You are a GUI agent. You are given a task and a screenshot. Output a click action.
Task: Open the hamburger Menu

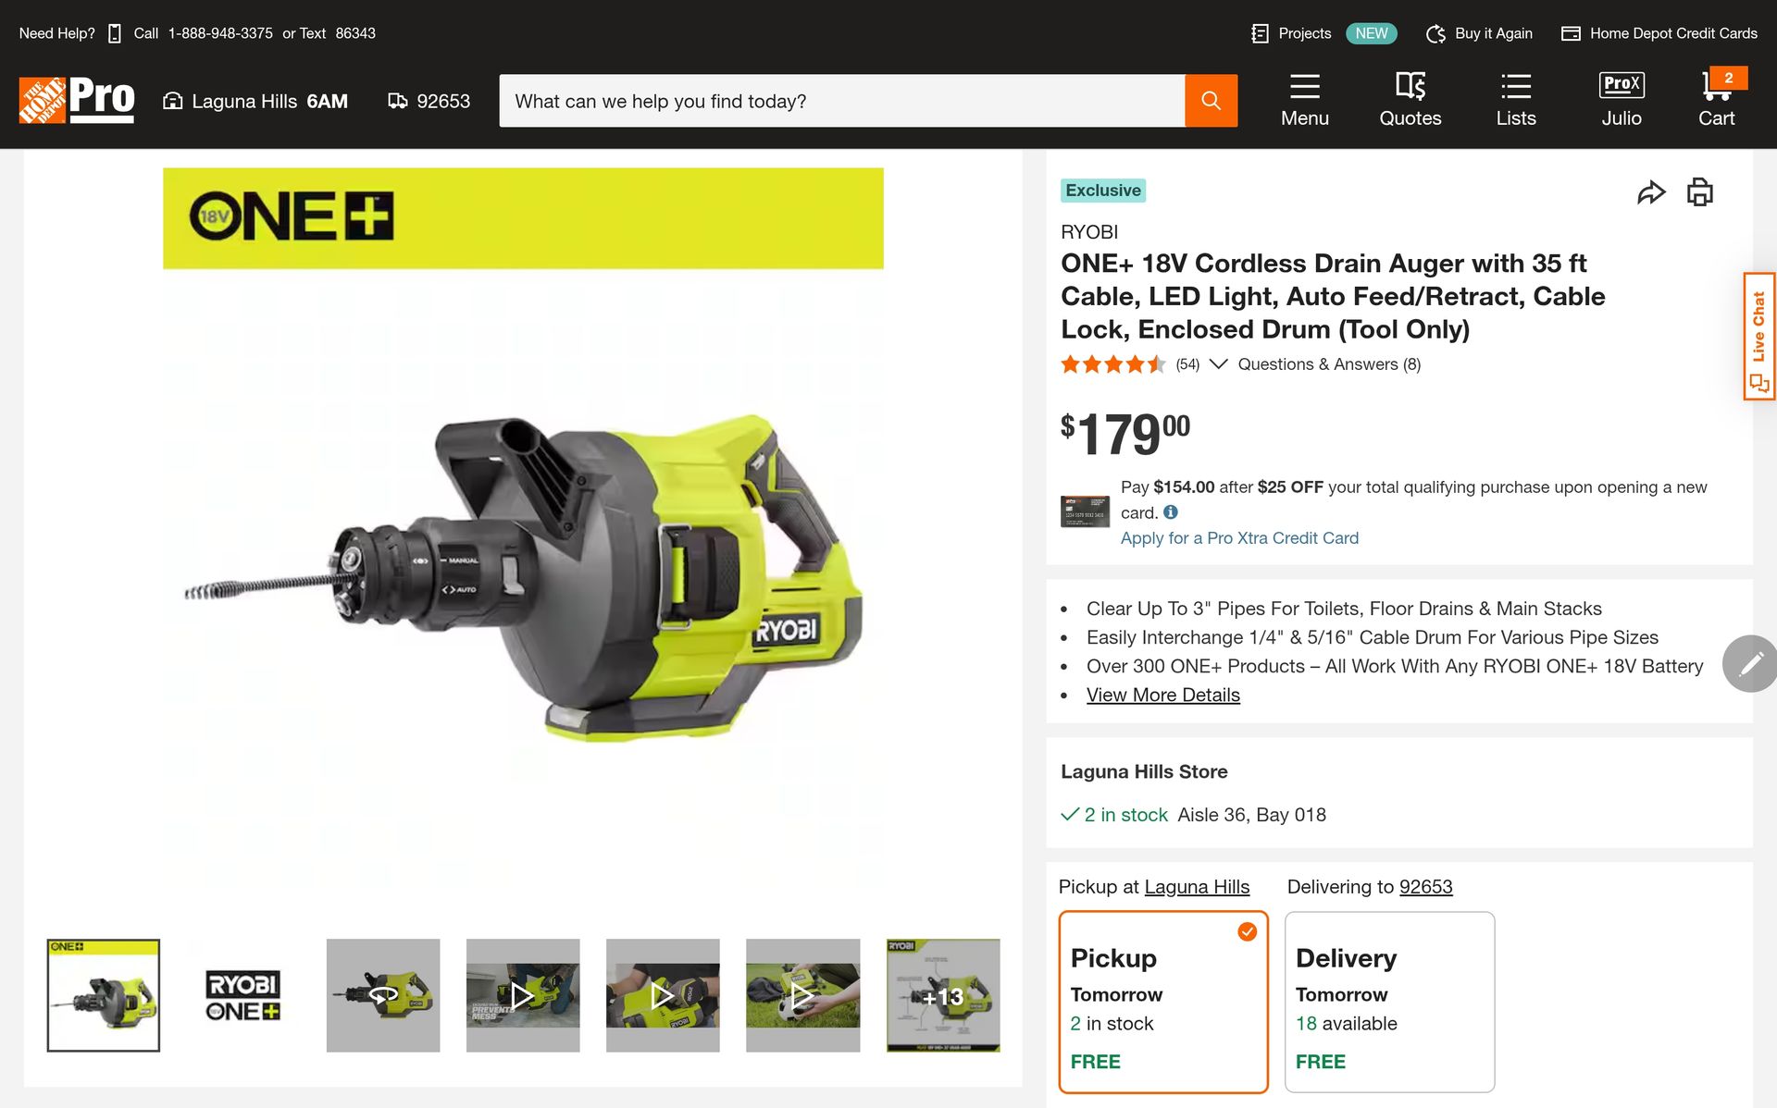pos(1304,99)
